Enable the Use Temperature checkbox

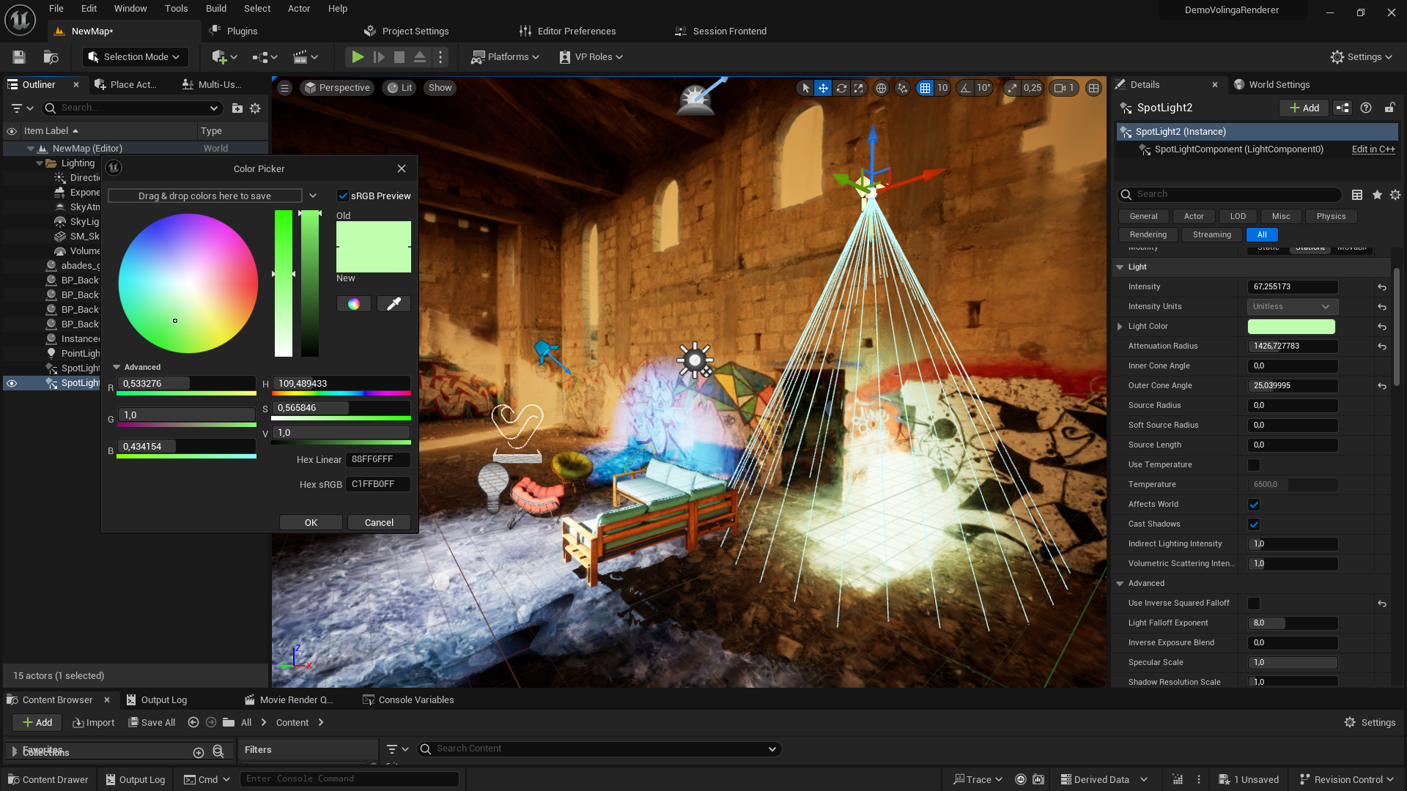pos(1254,465)
